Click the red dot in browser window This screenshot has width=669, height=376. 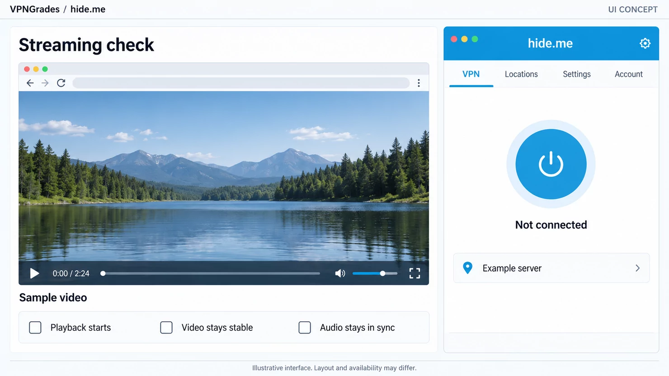pyautogui.click(x=27, y=69)
